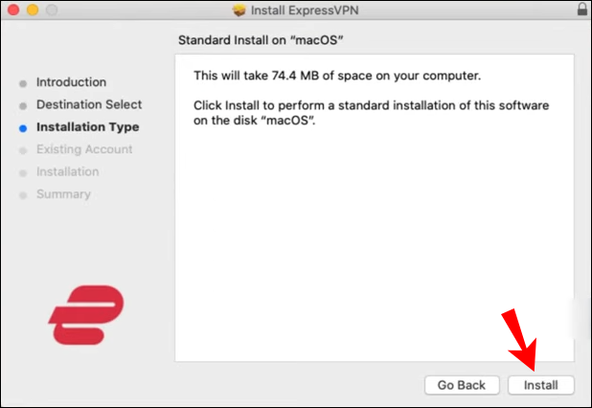Click the greyed Summary step label
592x408 pixels.
(63, 193)
